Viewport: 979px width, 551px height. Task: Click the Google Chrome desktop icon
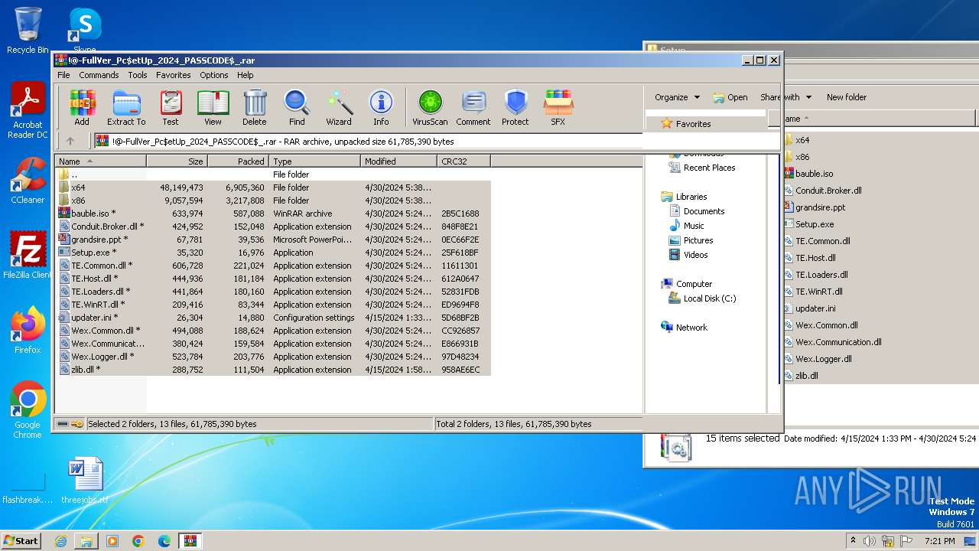click(28, 410)
